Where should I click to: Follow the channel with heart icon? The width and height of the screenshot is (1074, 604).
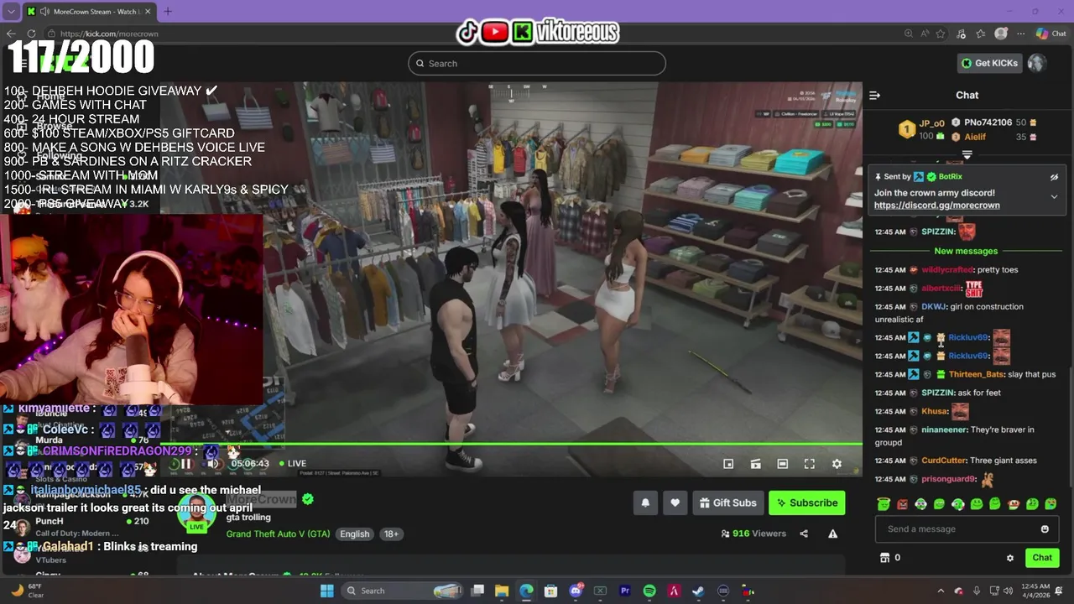point(675,502)
